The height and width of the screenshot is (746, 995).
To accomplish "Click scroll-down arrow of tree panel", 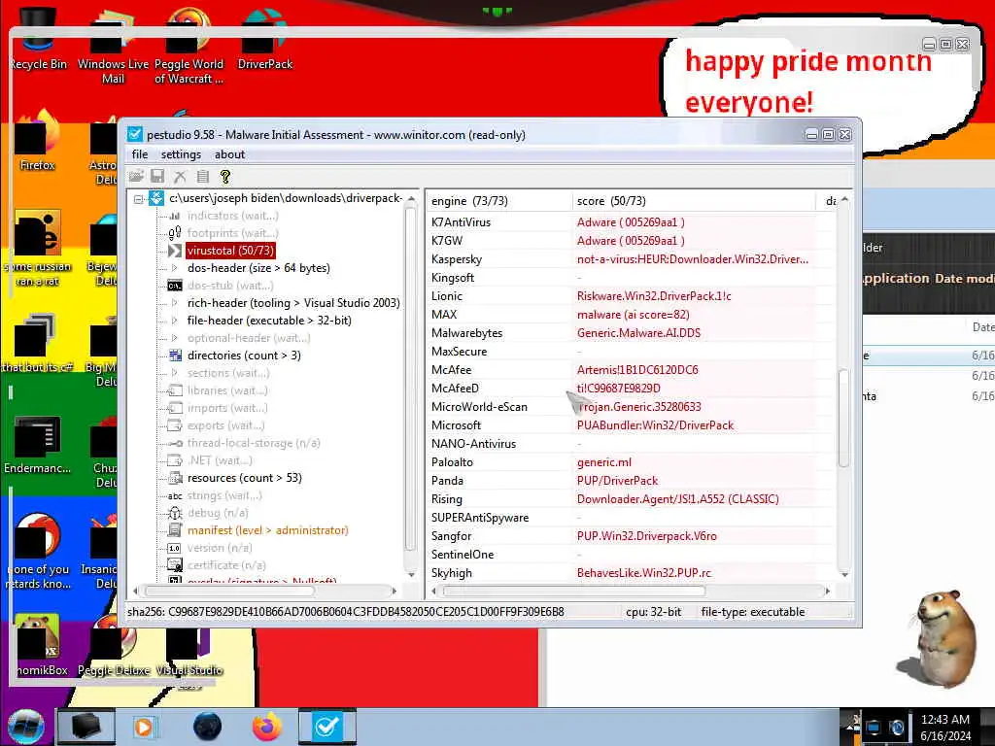I will click(411, 575).
